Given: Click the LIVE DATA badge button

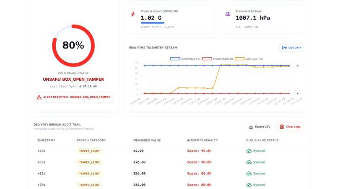Looking at the screenshot, I should (291, 48).
